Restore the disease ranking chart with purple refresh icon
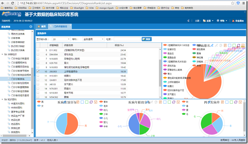 coord(238,46)
